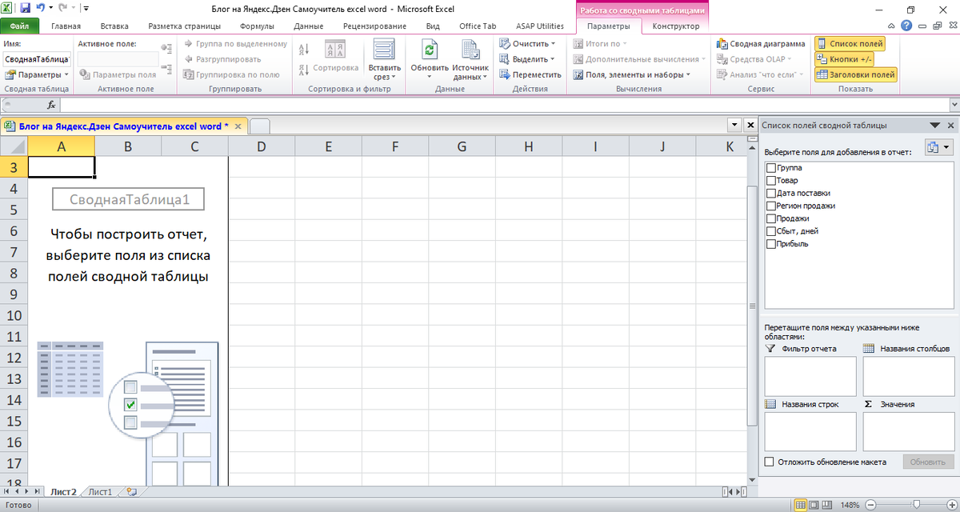Open the Конструктор ribbon tab
960x512 pixels.
coord(676,26)
